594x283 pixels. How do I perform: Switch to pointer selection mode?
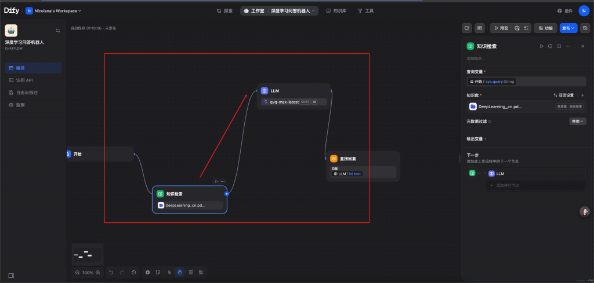pyautogui.click(x=169, y=272)
